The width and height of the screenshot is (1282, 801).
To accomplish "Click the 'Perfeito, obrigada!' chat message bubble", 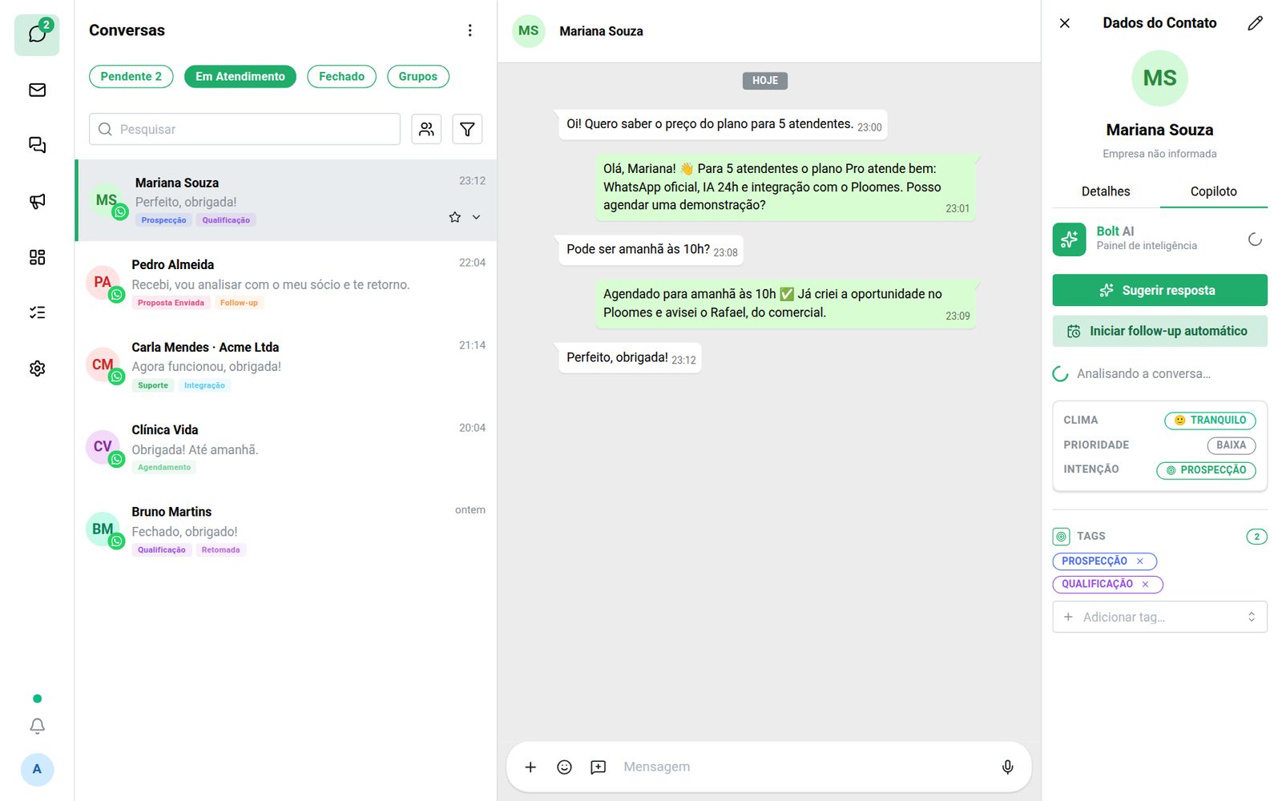I will click(630, 358).
